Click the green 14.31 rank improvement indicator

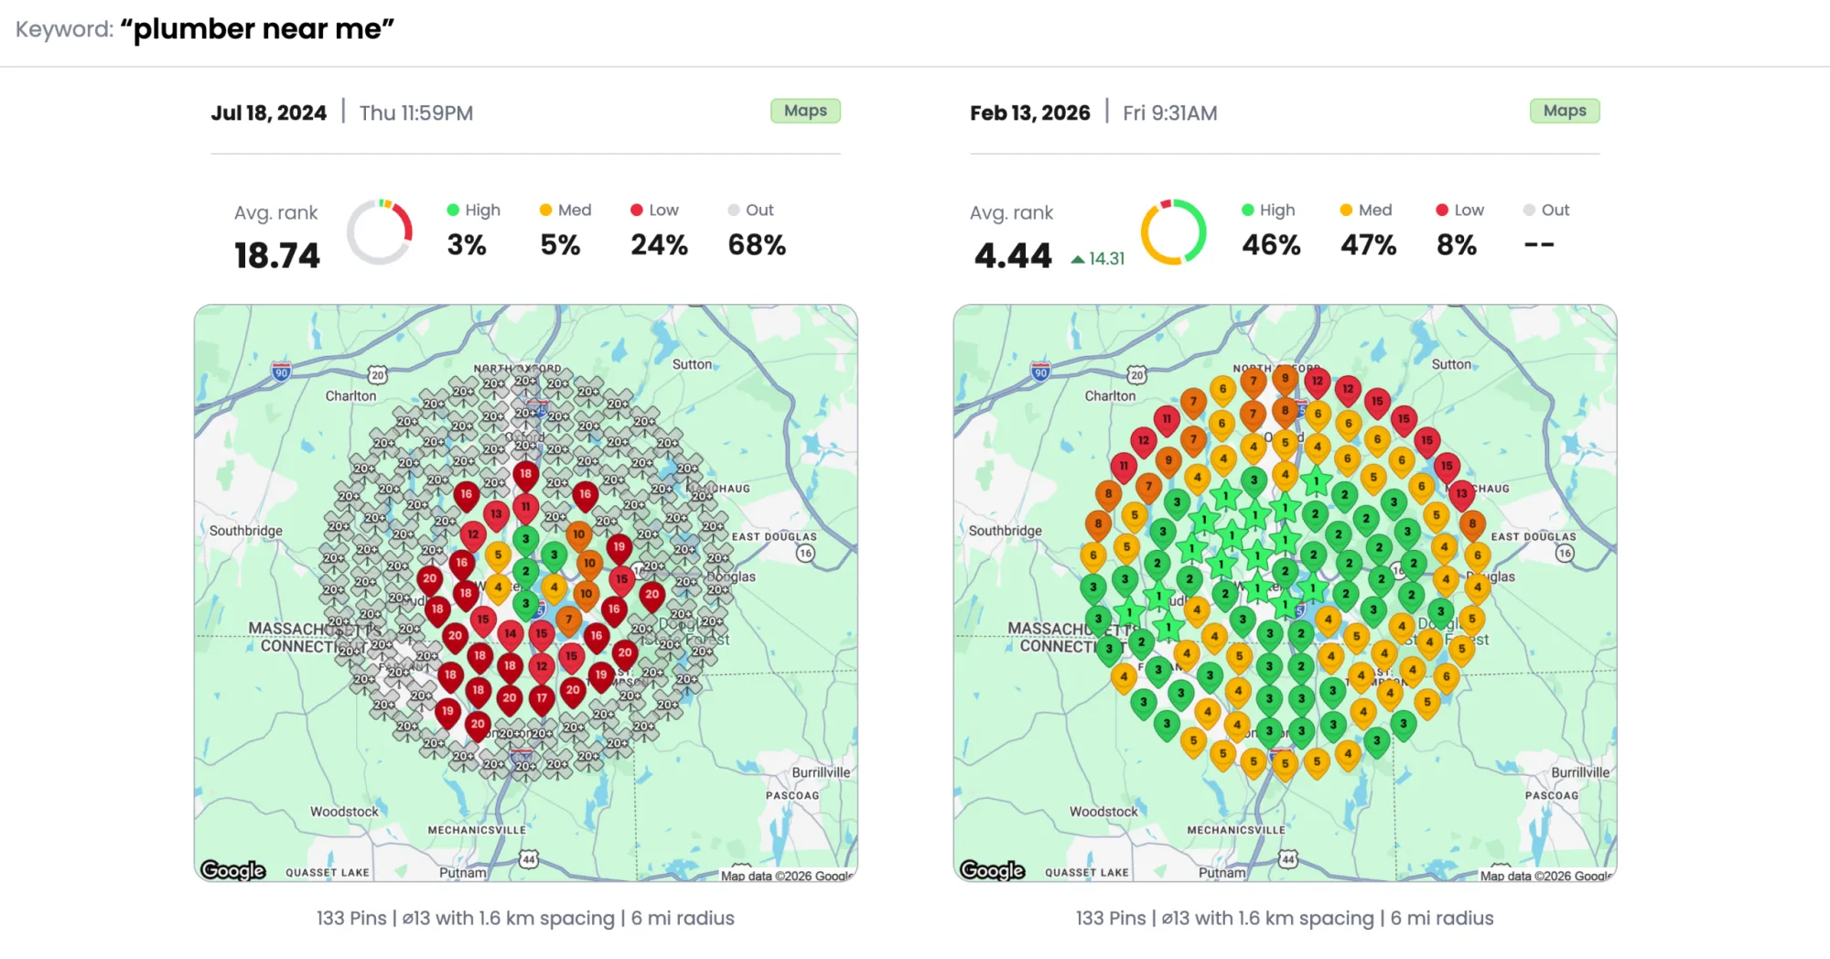click(1098, 259)
